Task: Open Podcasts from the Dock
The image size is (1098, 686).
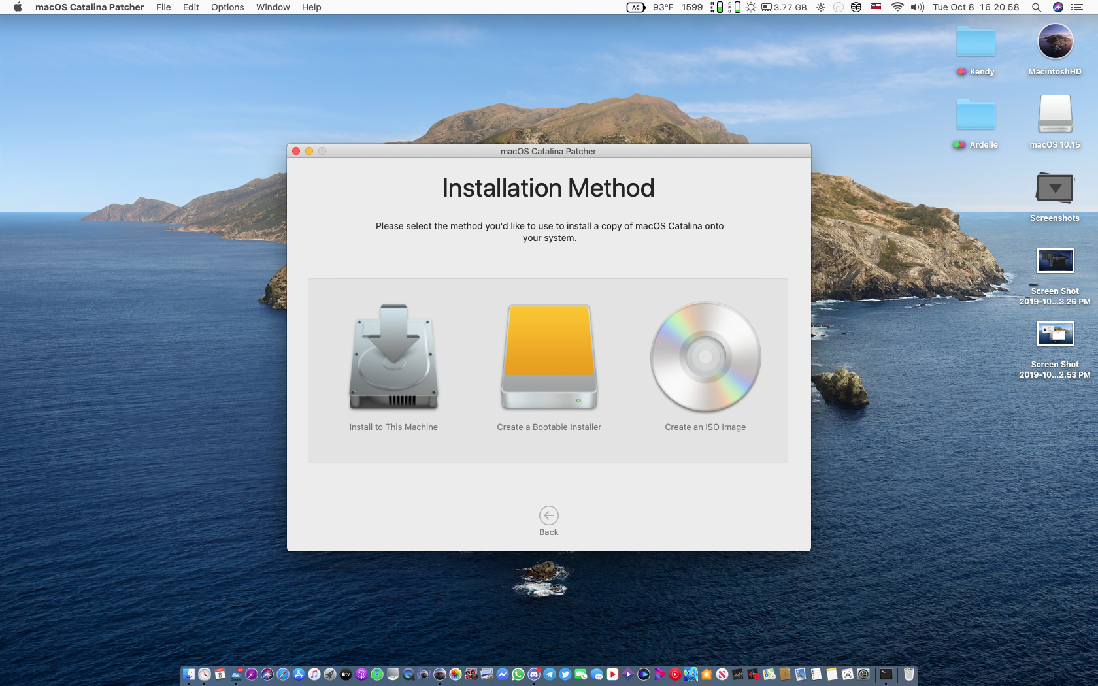Action: [x=361, y=674]
